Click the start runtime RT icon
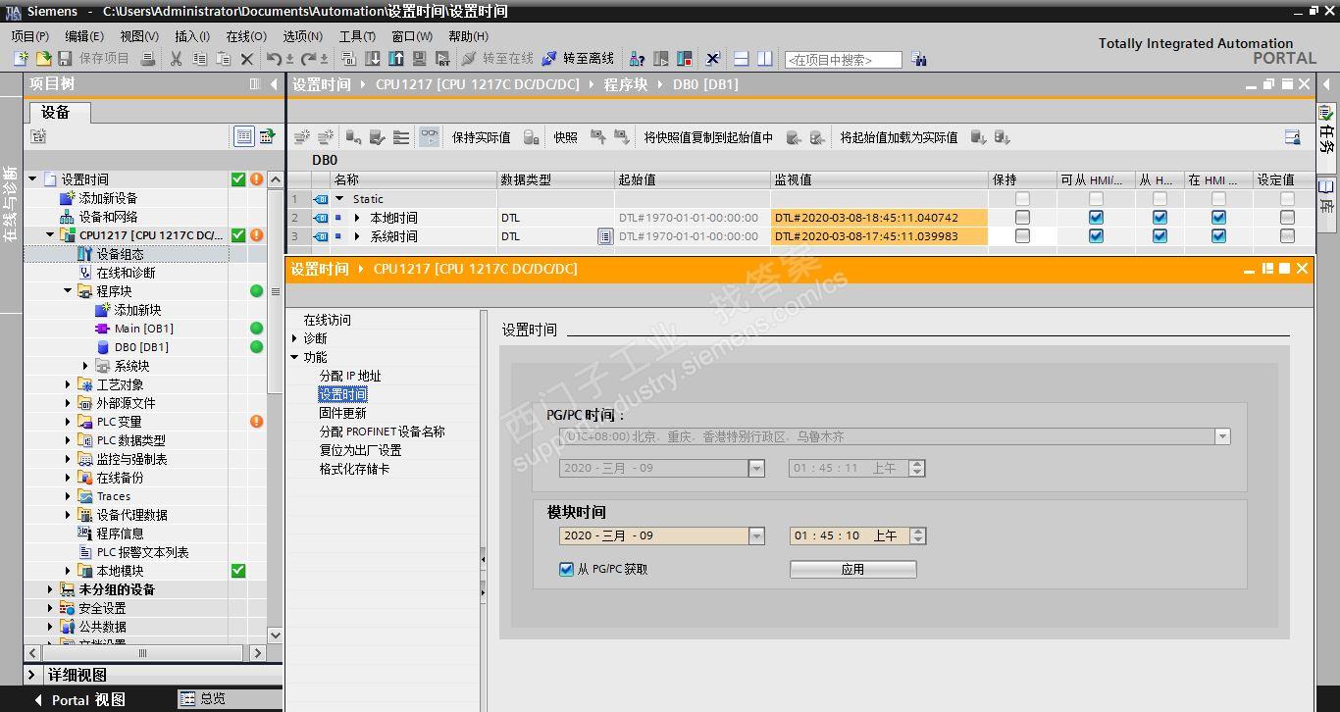 pyautogui.click(x=444, y=59)
